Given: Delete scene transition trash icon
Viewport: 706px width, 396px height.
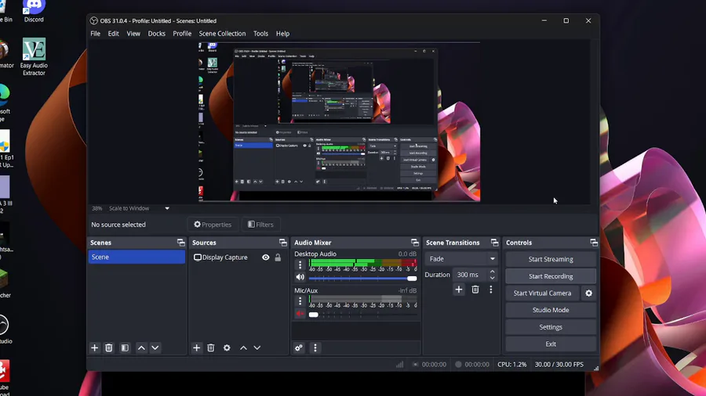Looking at the screenshot, I should pos(475,290).
